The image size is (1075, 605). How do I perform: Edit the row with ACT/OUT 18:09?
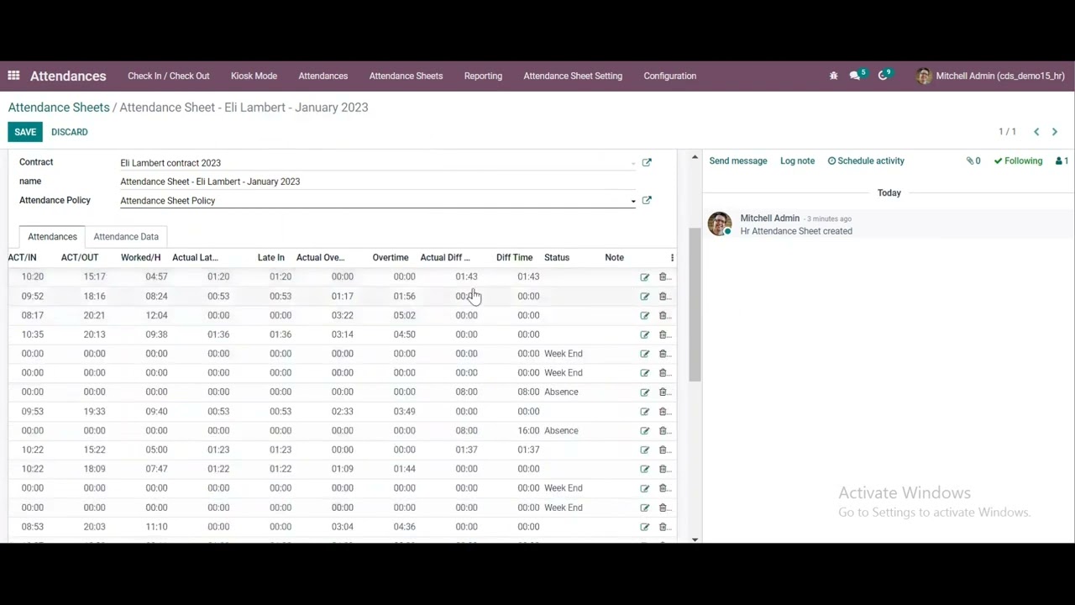pos(645,469)
